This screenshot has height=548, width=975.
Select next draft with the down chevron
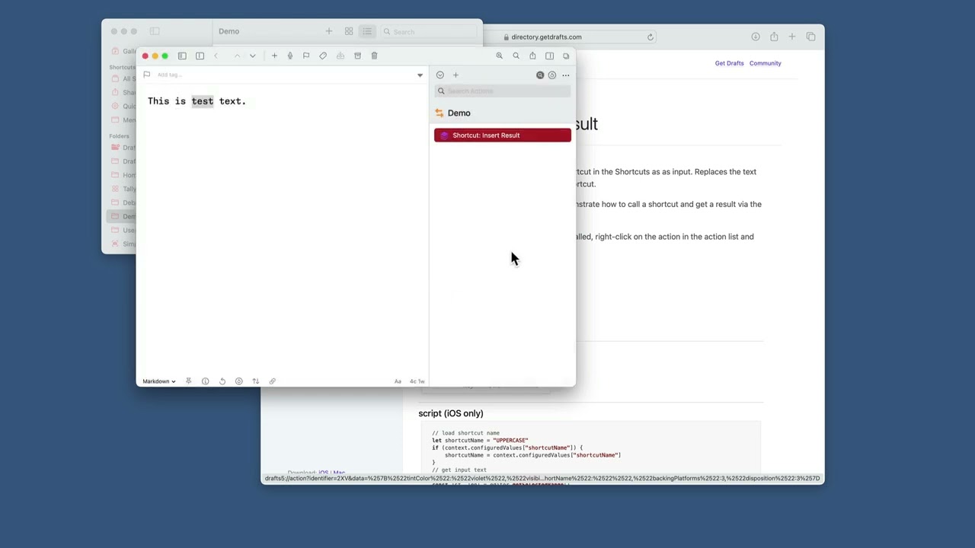[x=253, y=56]
